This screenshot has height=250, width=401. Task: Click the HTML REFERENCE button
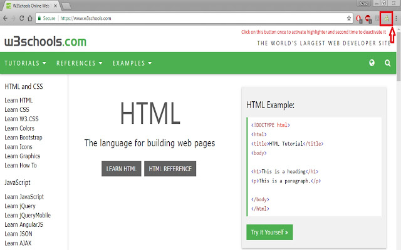(170, 169)
